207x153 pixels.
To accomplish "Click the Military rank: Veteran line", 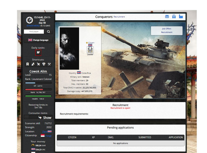I will [x=80, y=77].
